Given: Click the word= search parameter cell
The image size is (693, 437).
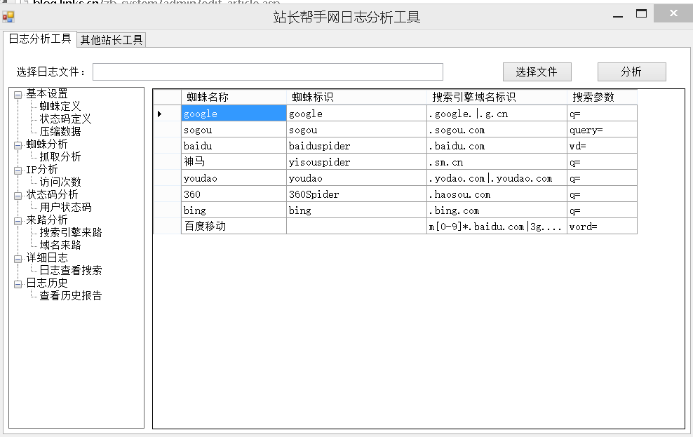Looking at the screenshot, I should click(x=602, y=227).
